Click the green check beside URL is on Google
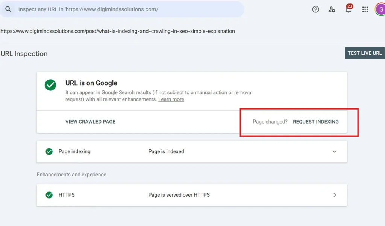This screenshot has height=226, width=385. pyautogui.click(x=50, y=85)
